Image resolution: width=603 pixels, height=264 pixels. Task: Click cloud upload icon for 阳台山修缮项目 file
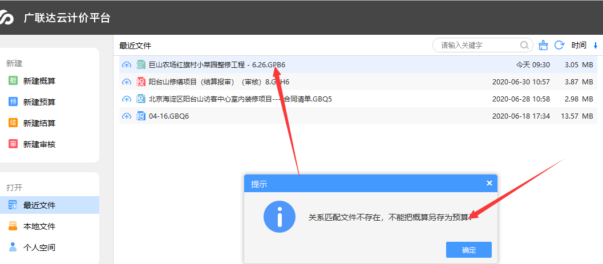click(127, 82)
